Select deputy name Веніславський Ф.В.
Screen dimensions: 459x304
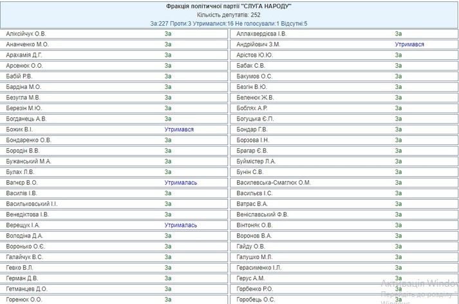(263, 214)
